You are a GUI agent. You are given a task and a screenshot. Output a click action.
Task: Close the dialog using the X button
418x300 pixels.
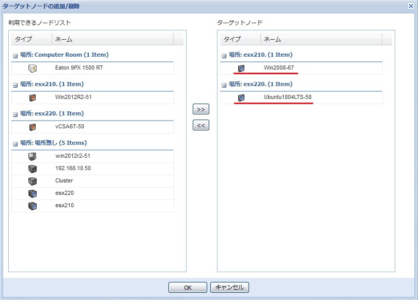click(x=411, y=6)
